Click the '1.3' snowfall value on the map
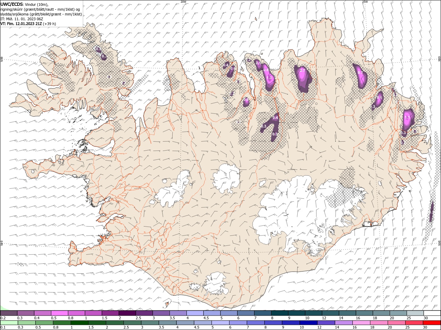This screenshot has height=330, width=441. (x=269, y=78)
